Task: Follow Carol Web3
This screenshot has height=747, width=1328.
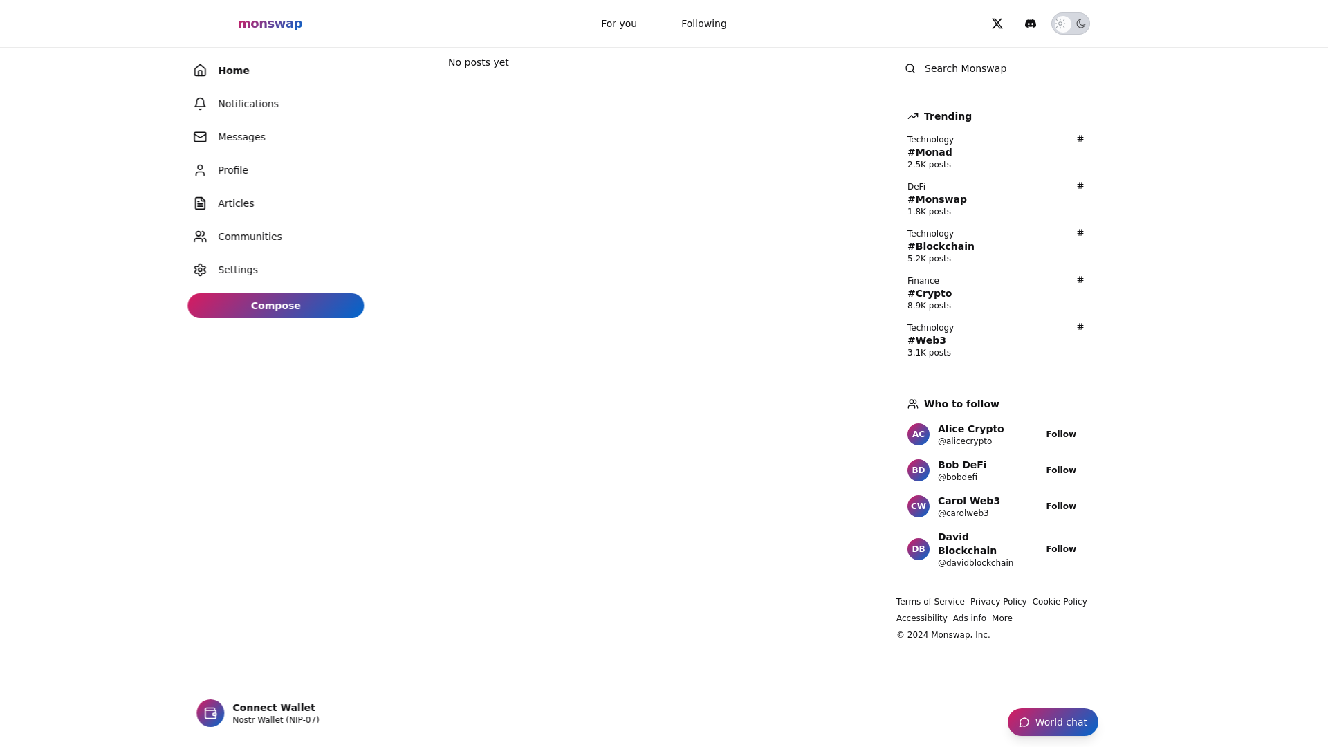Action: coord(1061,506)
